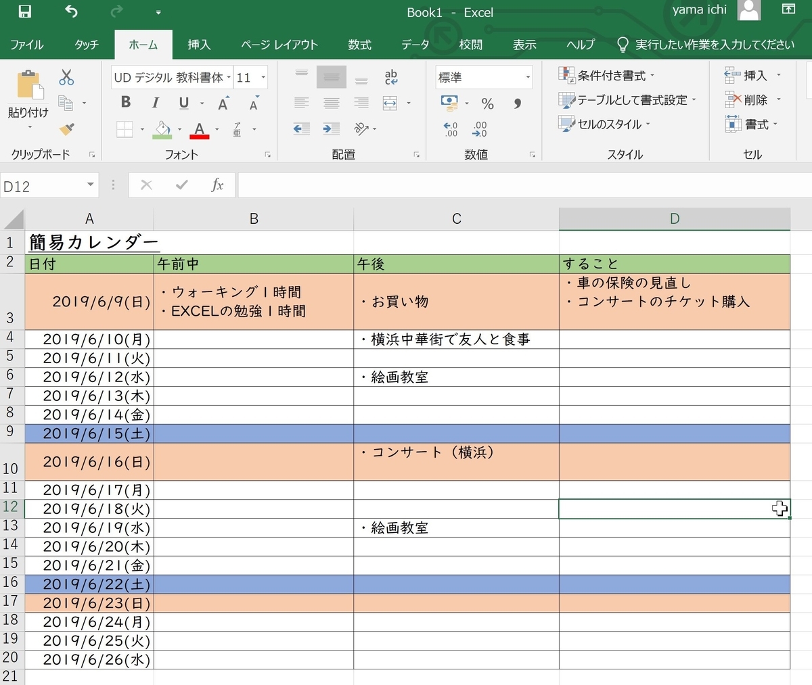This screenshot has width=812, height=685.
Task: Apply comma style formatting
Action: coord(517,103)
